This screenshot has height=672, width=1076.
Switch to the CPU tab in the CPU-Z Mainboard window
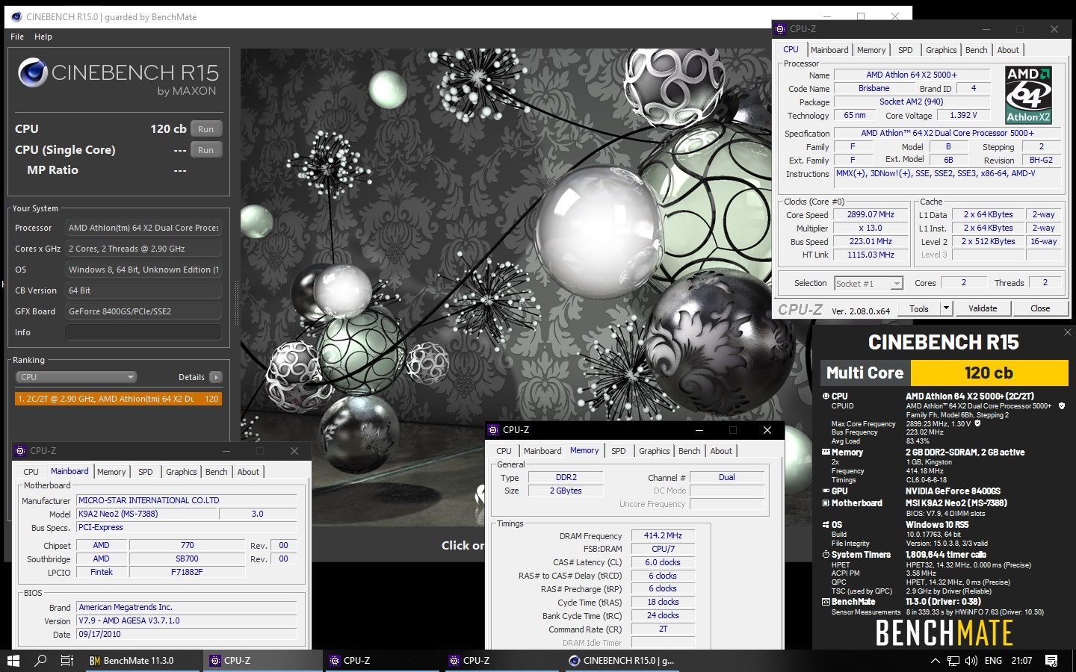[x=31, y=472]
